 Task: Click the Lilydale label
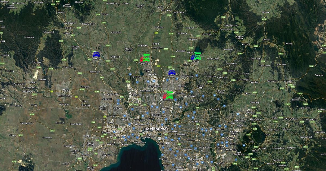pyautogui.click(x=249, y=112)
